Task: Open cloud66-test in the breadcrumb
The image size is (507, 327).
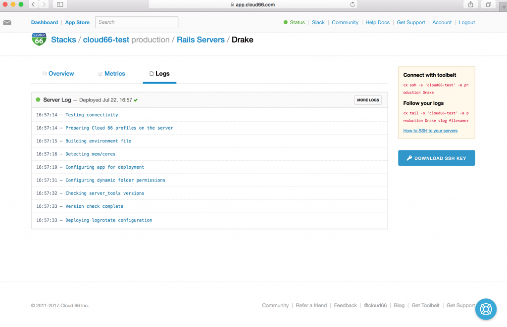Action: [106, 40]
